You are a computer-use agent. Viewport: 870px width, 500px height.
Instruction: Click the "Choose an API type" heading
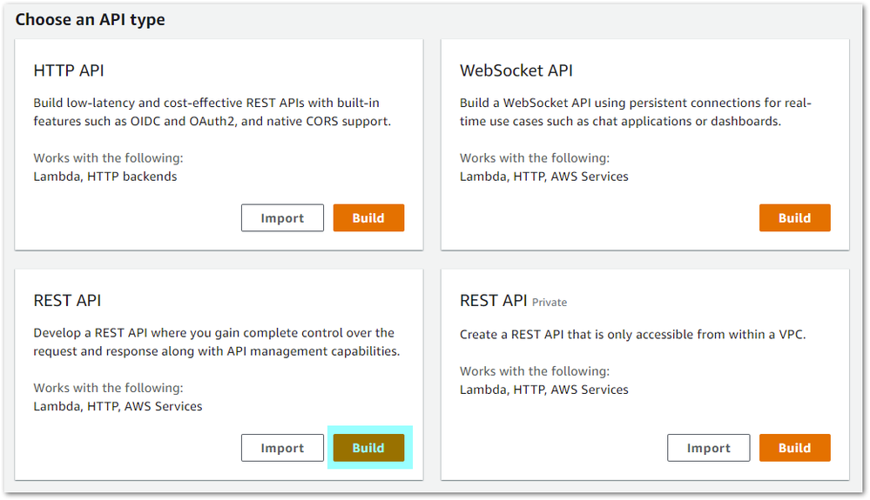tap(90, 20)
